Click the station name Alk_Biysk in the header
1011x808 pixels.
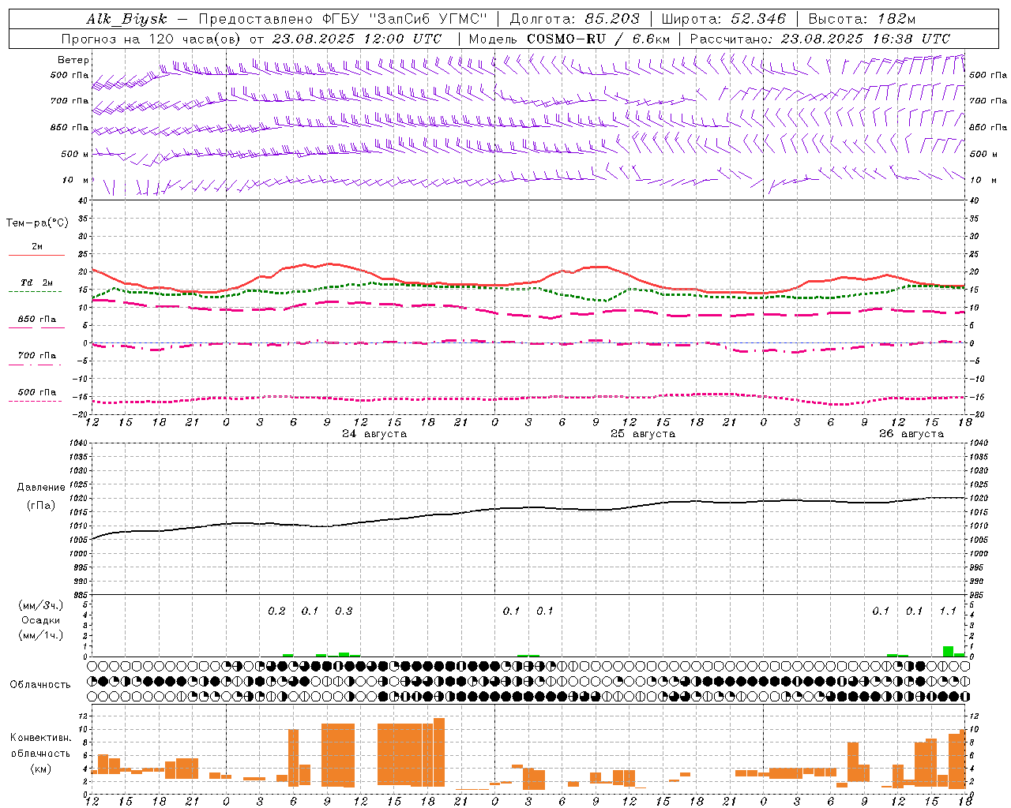tap(126, 19)
